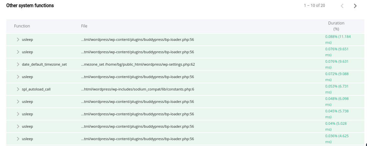Click the bp-loader.php:56 path in the 9.651 ms row
The width and height of the screenshot is (367, 146).
138,52
